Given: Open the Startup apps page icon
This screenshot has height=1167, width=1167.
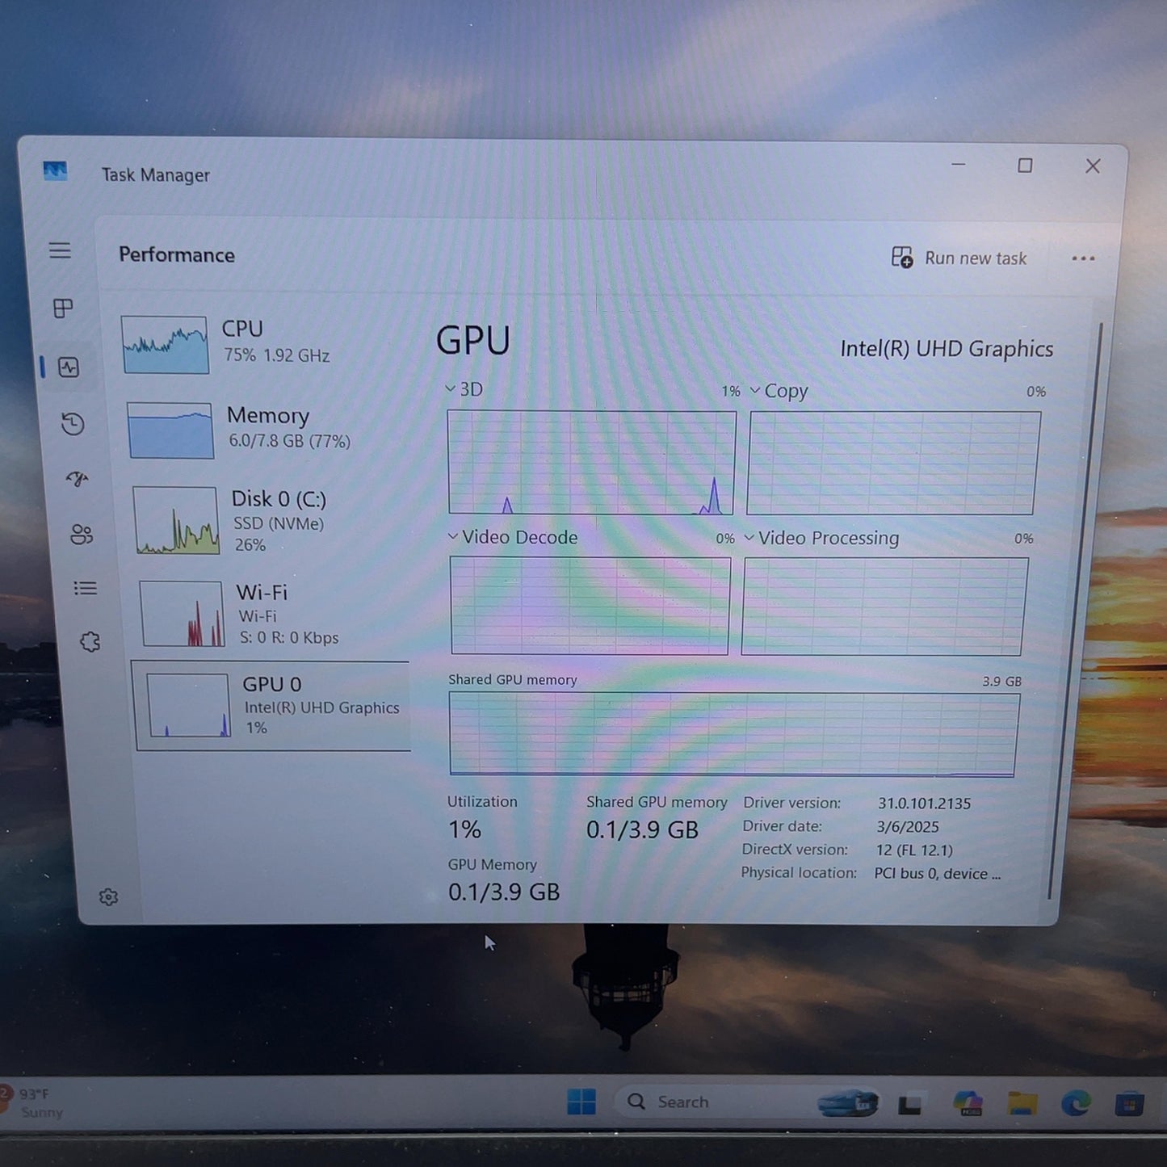Looking at the screenshot, I should pyautogui.click(x=78, y=480).
